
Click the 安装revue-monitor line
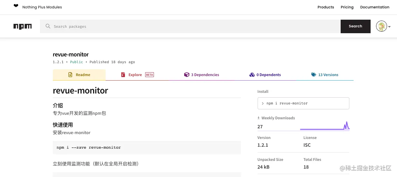[x=72, y=133]
